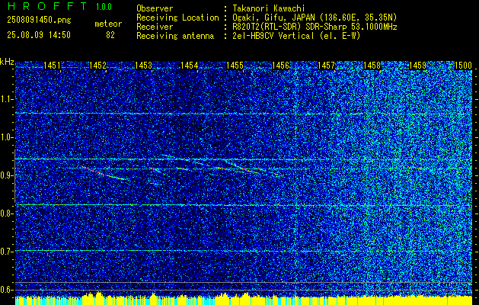Click the 1455 time marker
479x305 pixels.
235,65
